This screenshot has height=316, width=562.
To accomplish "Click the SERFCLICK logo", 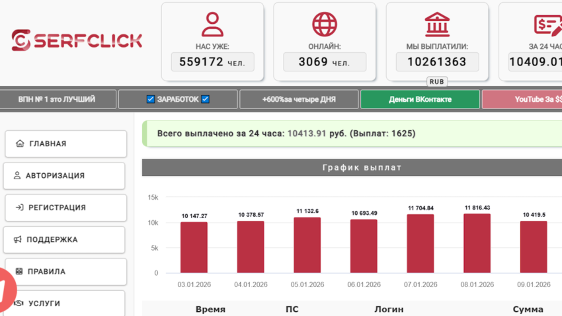I will pos(77,40).
